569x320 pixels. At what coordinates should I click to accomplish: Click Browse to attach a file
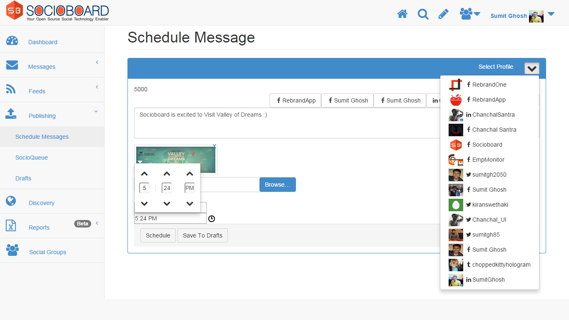click(277, 185)
